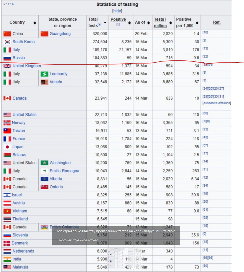
Task: Click the Ref. column header
Action: (217, 22)
